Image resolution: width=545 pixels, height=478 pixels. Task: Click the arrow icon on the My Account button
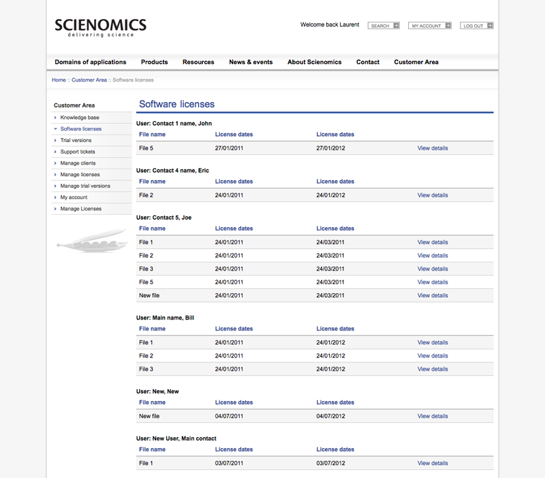tap(448, 26)
